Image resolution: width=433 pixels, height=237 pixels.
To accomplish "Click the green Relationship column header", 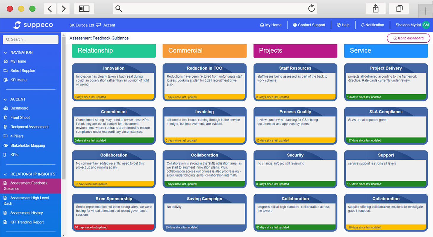I will pyautogui.click(x=114, y=51).
